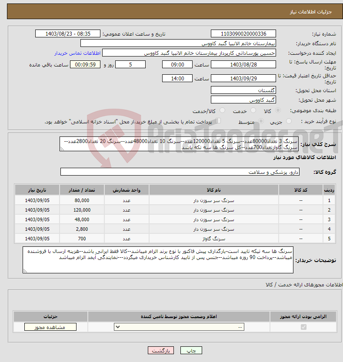Image resolution: width=343 pixels, height=362 pixels.
Task: Click the ردیف column header
Action: [x=329, y=190]
